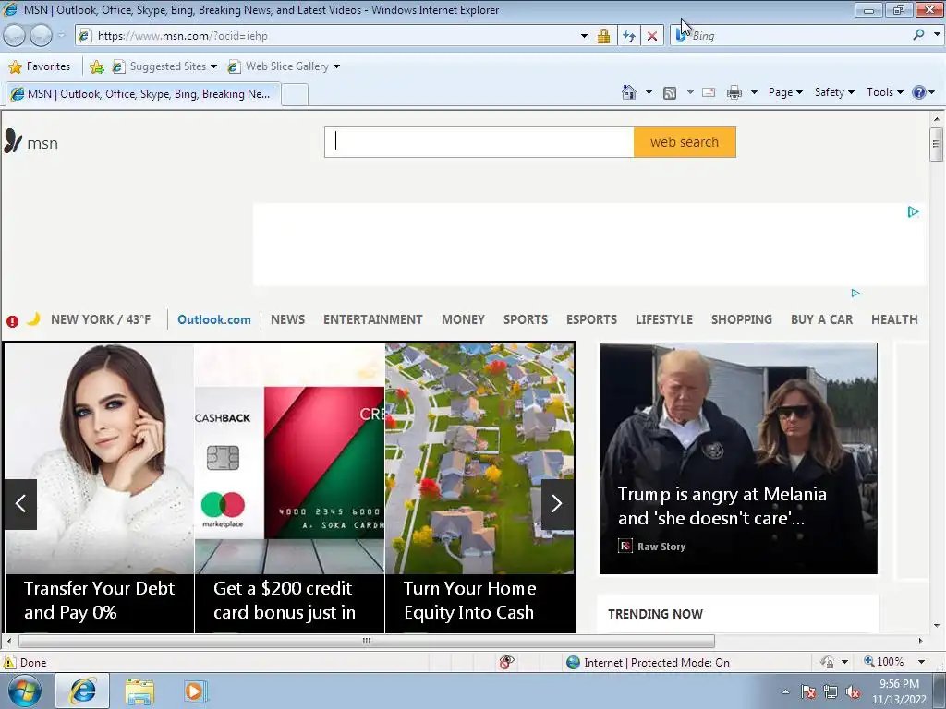Click the horizontal scrollbar thumb
Screen dimensions: 946x709
pyautogui.click(x=366, y=641)
